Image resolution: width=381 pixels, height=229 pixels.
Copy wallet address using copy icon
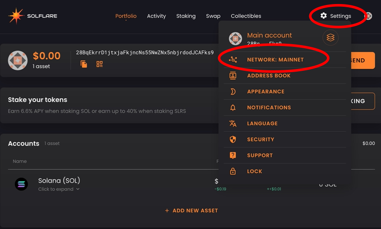coord(84,64)
